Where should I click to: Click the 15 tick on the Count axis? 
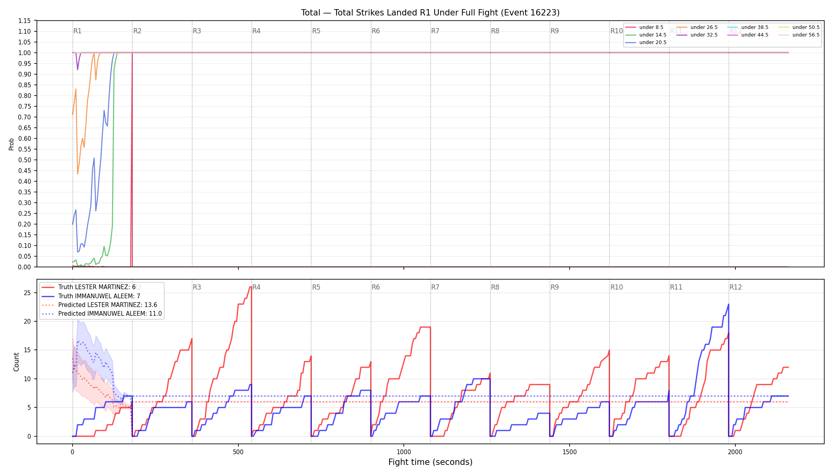point(27,350)
